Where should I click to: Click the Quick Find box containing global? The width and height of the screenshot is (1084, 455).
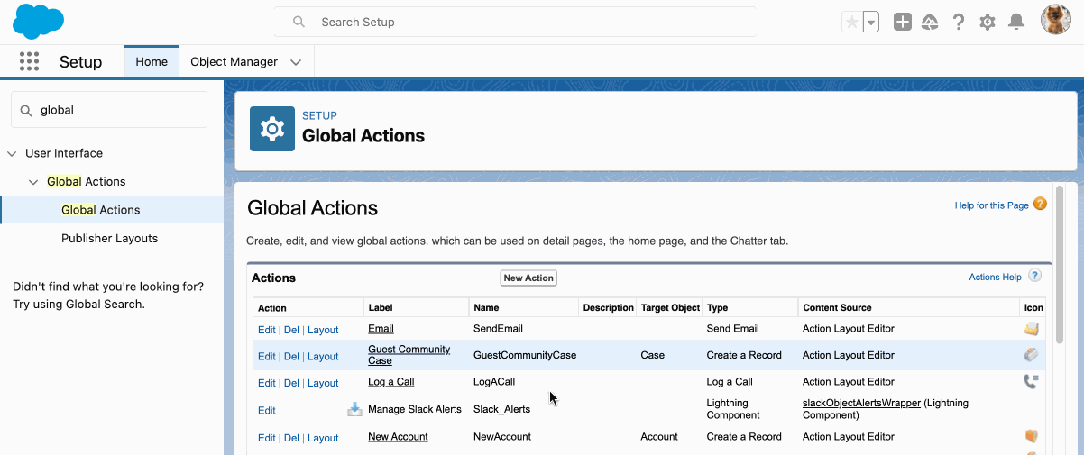coord(109,110)
